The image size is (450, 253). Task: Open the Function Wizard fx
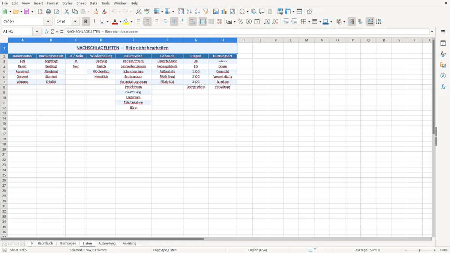[46, 31]
